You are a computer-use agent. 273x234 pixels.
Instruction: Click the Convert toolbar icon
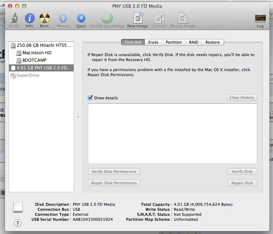(159, 18)
